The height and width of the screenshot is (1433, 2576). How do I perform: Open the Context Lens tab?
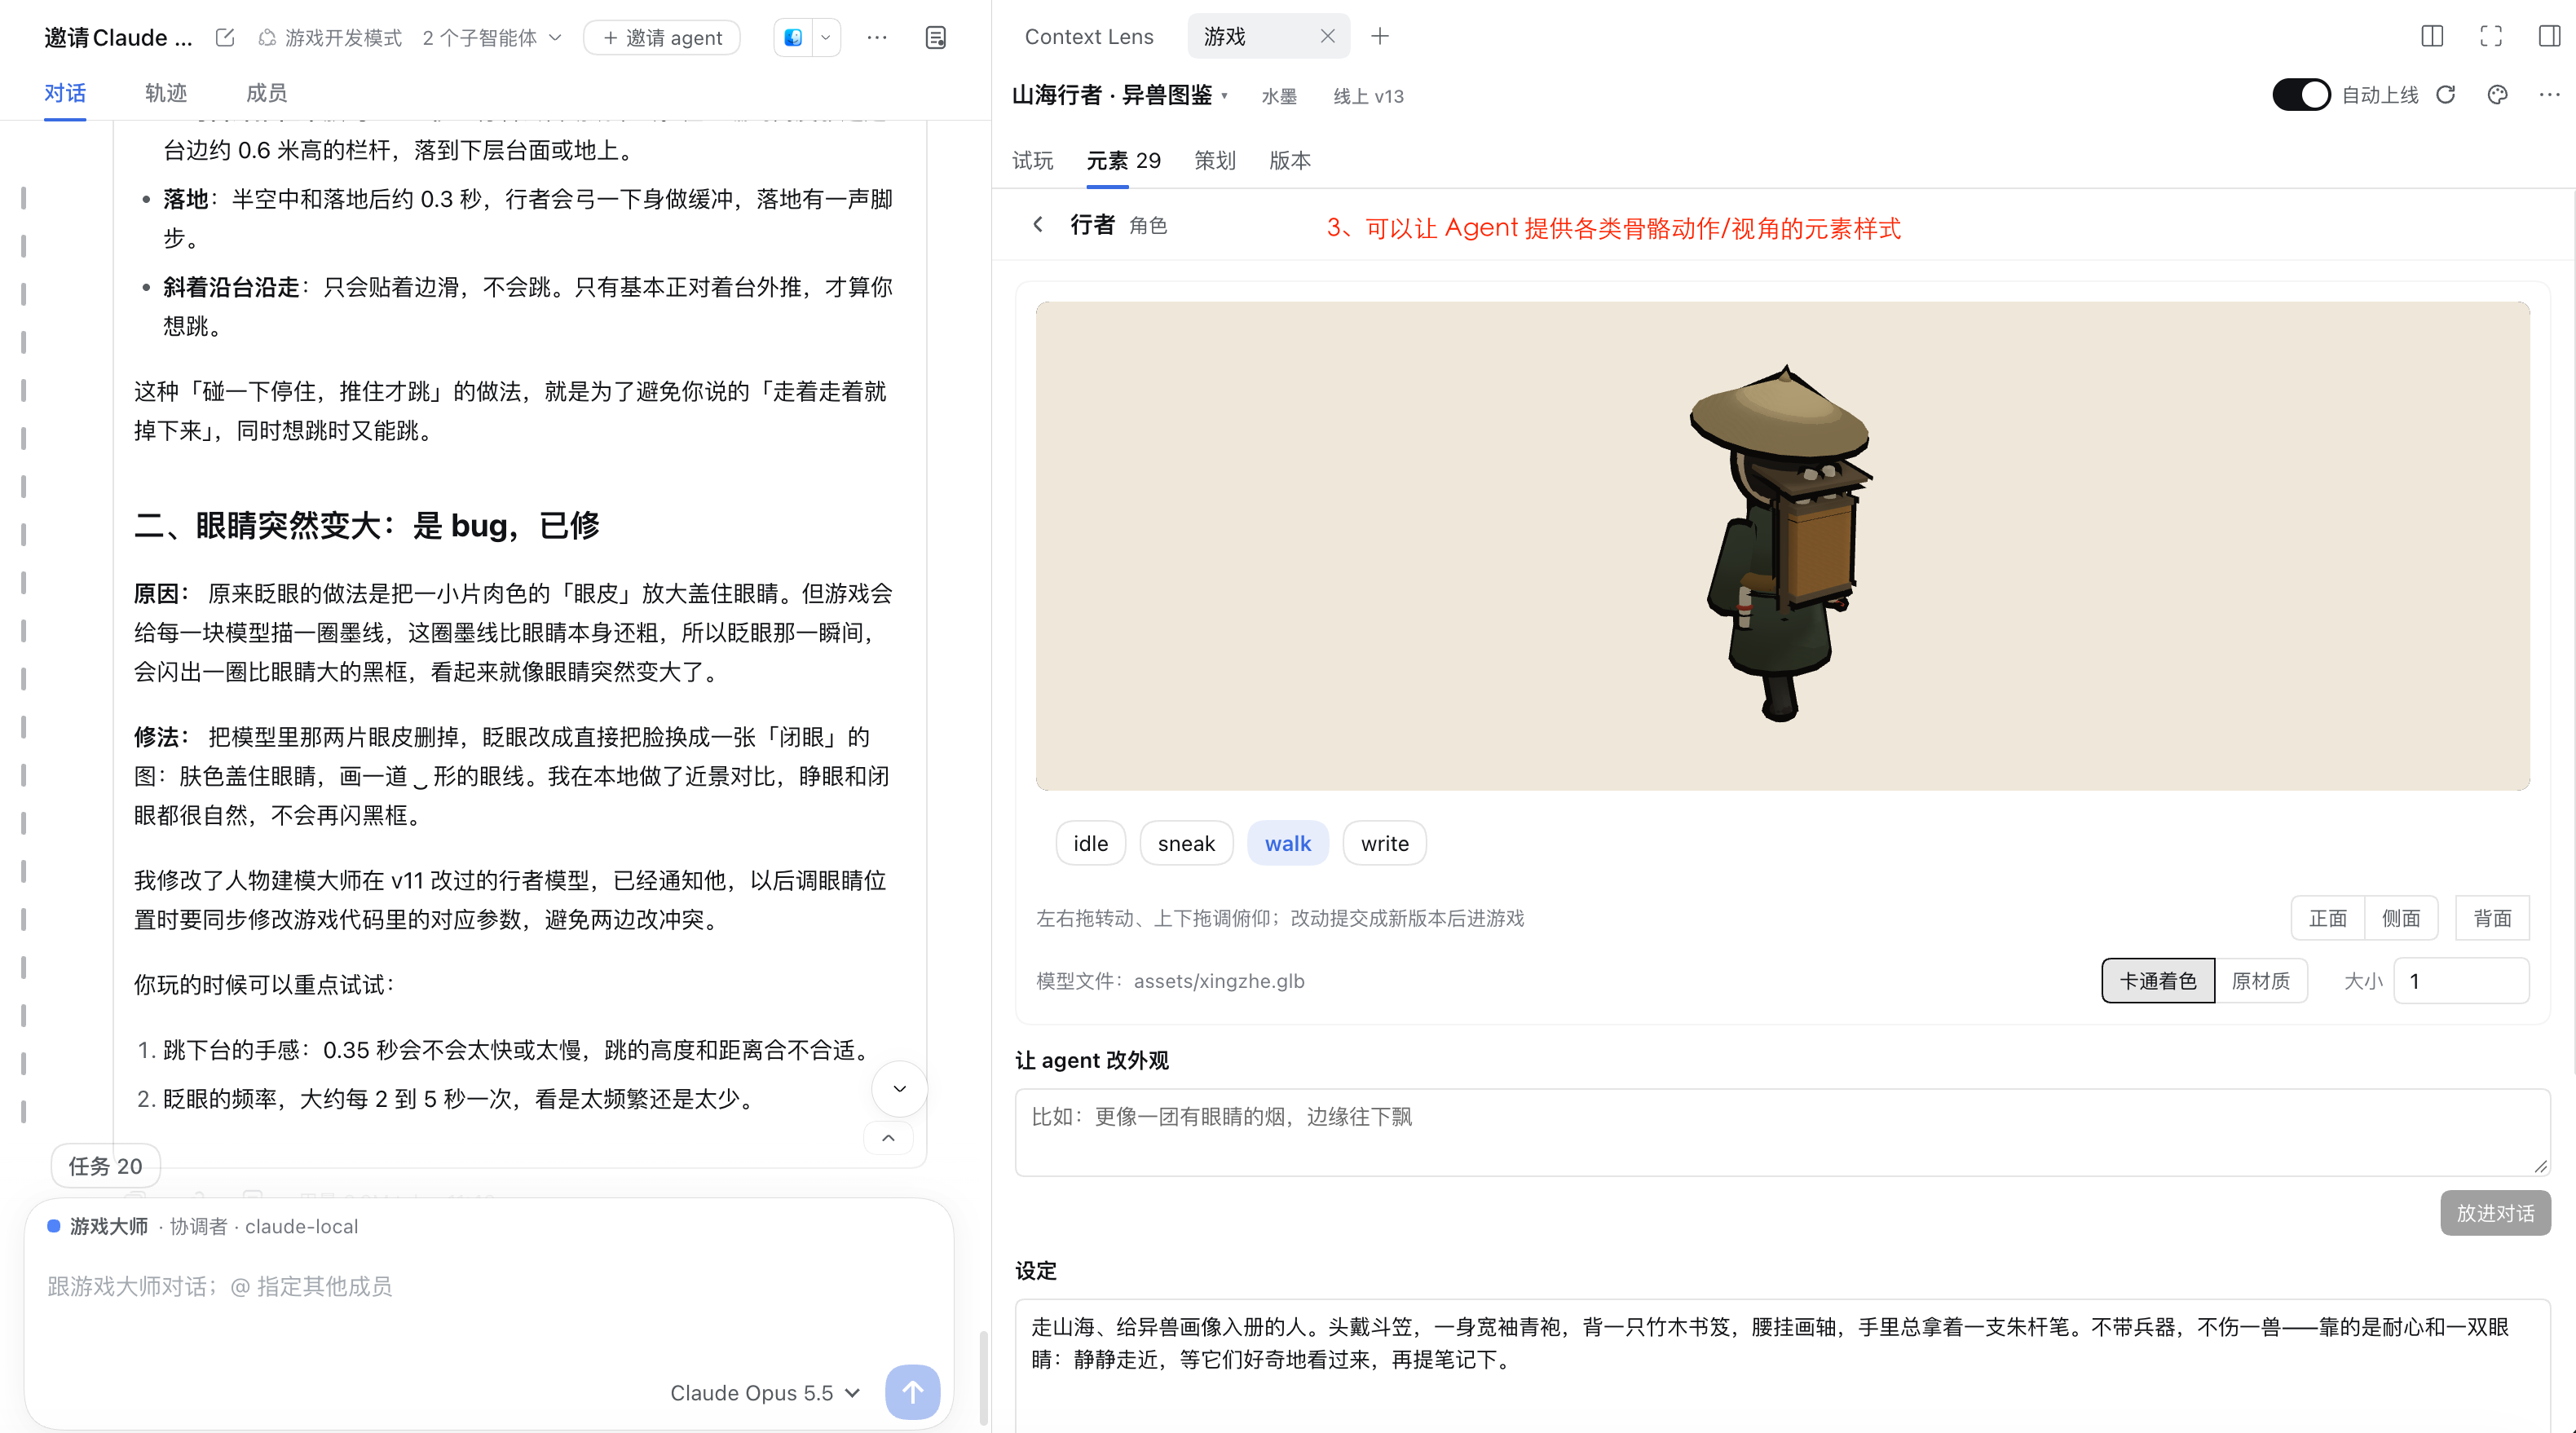[1088, 36]
